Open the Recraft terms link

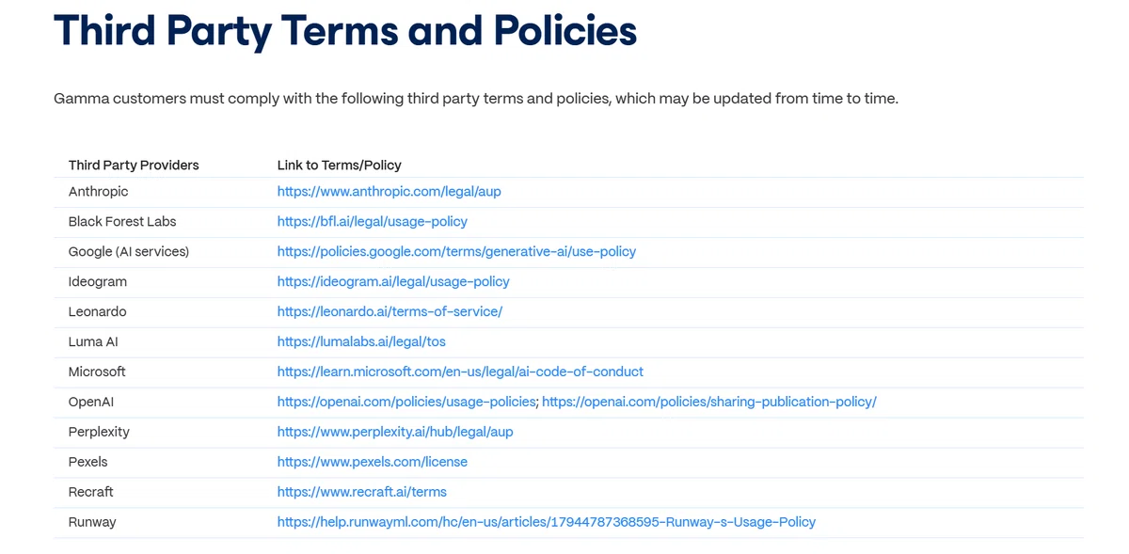tap(362, 492)
